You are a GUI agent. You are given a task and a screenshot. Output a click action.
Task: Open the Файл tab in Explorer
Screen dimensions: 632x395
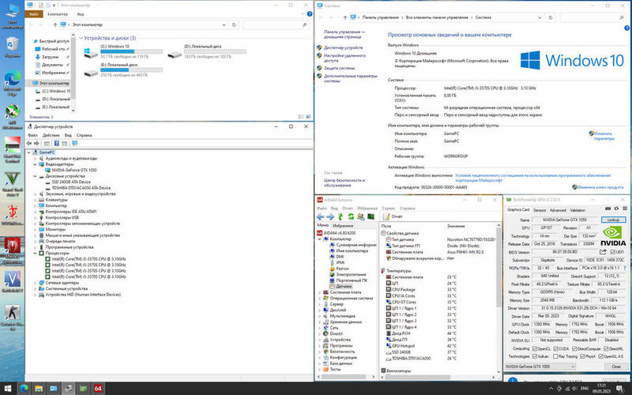point(34,14)
